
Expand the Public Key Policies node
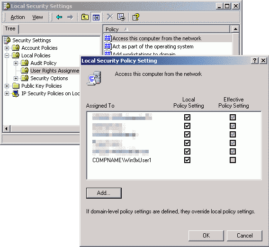7,86
